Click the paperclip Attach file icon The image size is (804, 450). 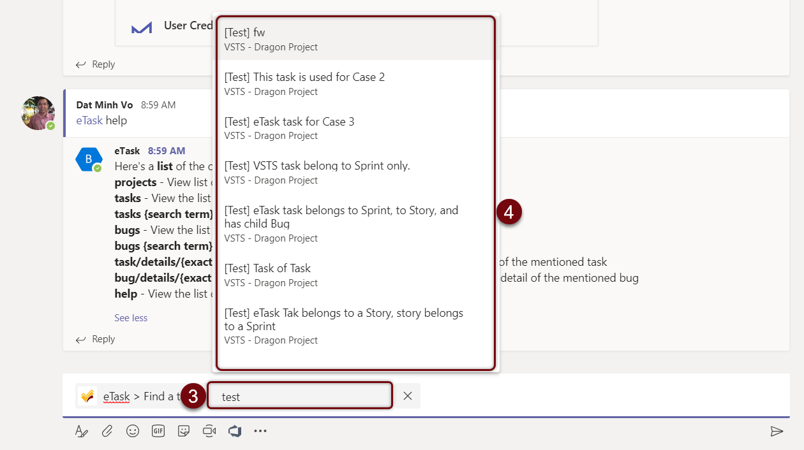107,432
